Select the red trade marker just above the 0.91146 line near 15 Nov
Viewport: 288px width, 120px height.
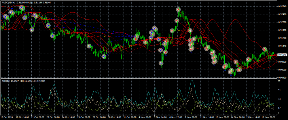click(248, 60)
